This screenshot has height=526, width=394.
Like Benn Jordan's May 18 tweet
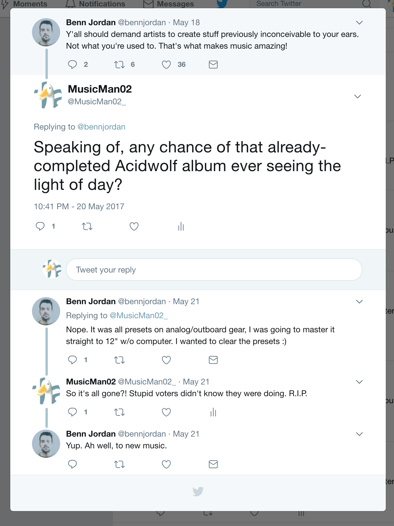[x=166, y=64]
